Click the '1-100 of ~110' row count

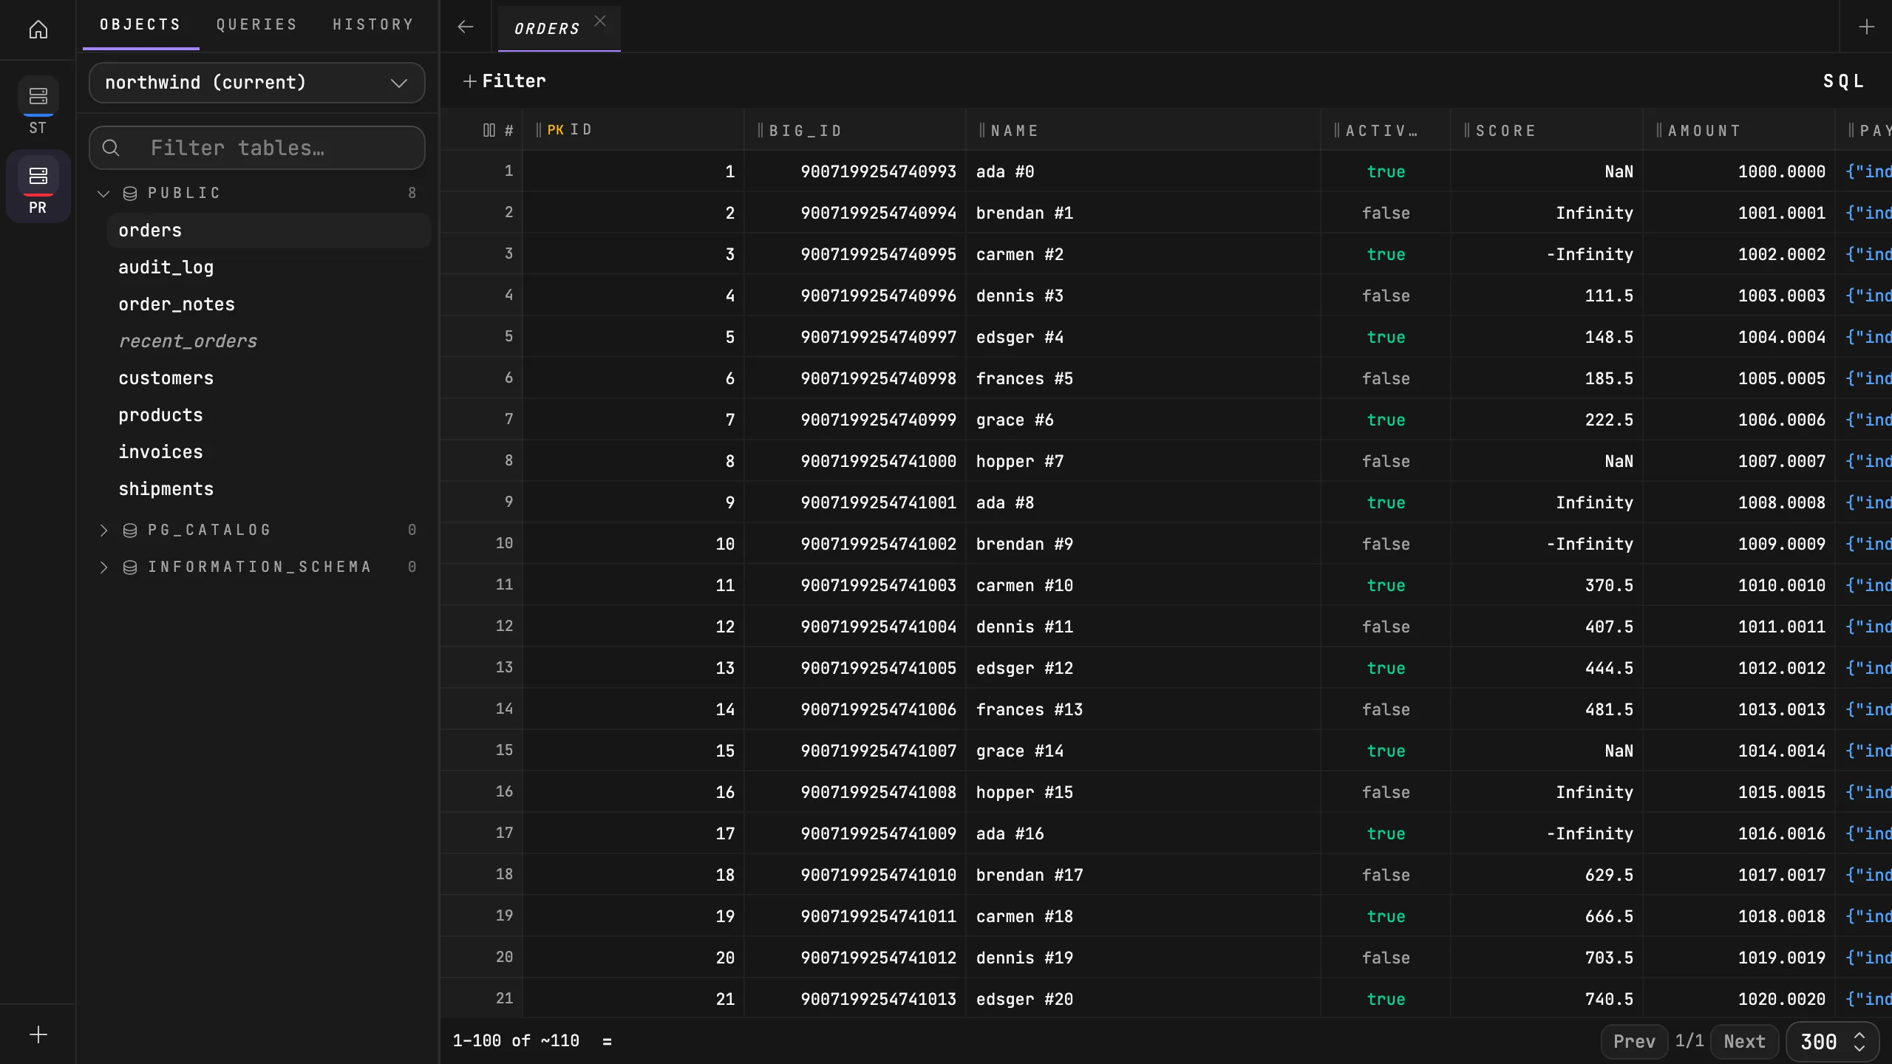click(516, 1041)
